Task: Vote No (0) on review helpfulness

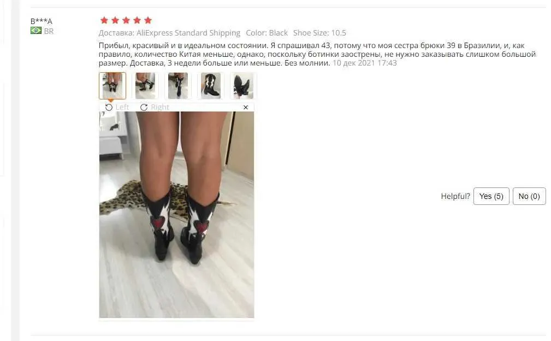Action: point(529,196)
